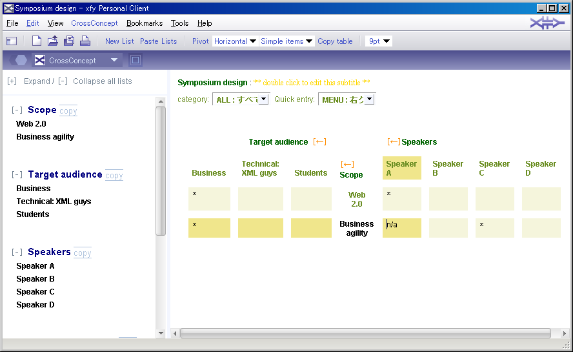573x352 pixels.
Task: Open the 9pt font size dropdown
Action: (379, 41)
